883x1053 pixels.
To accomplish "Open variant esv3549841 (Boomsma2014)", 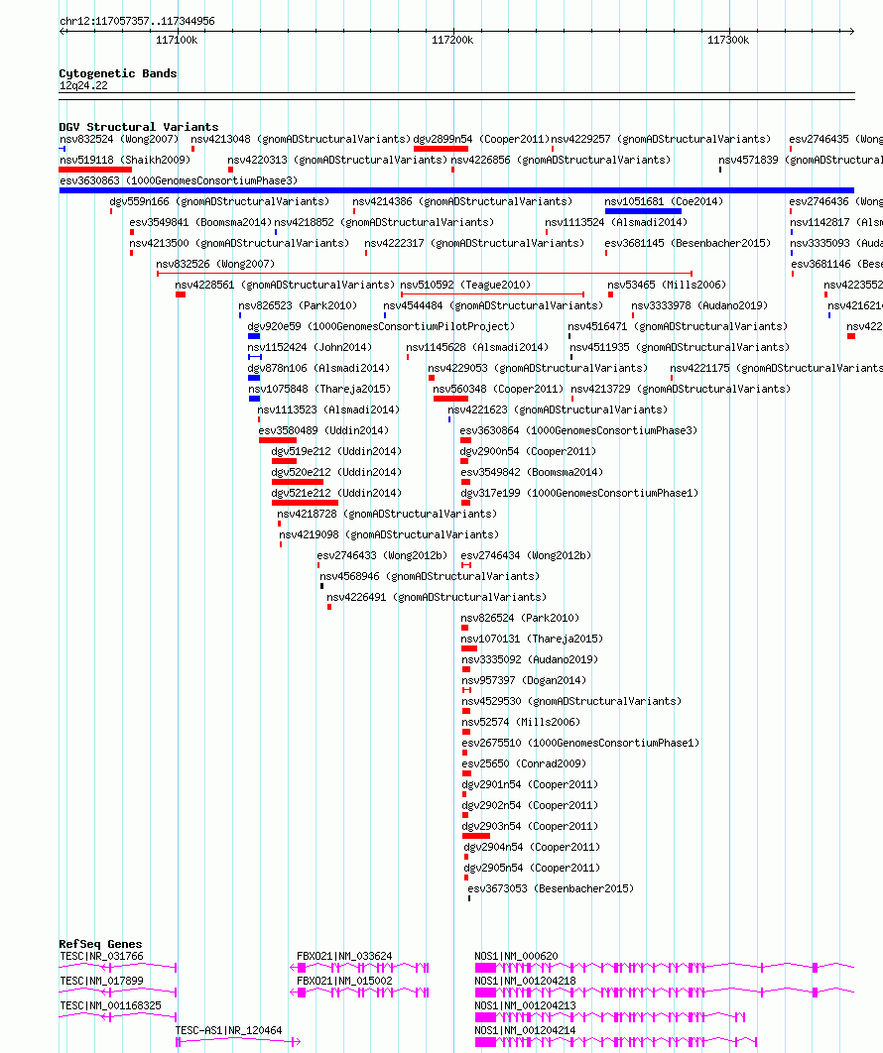I will click(200, 222).
